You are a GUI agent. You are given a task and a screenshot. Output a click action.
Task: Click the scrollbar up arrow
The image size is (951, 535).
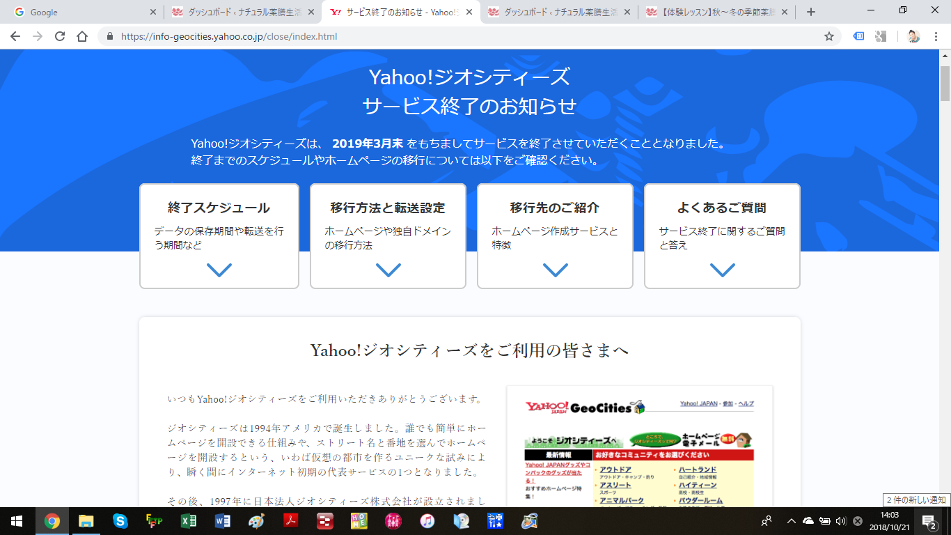click(945, 57)
